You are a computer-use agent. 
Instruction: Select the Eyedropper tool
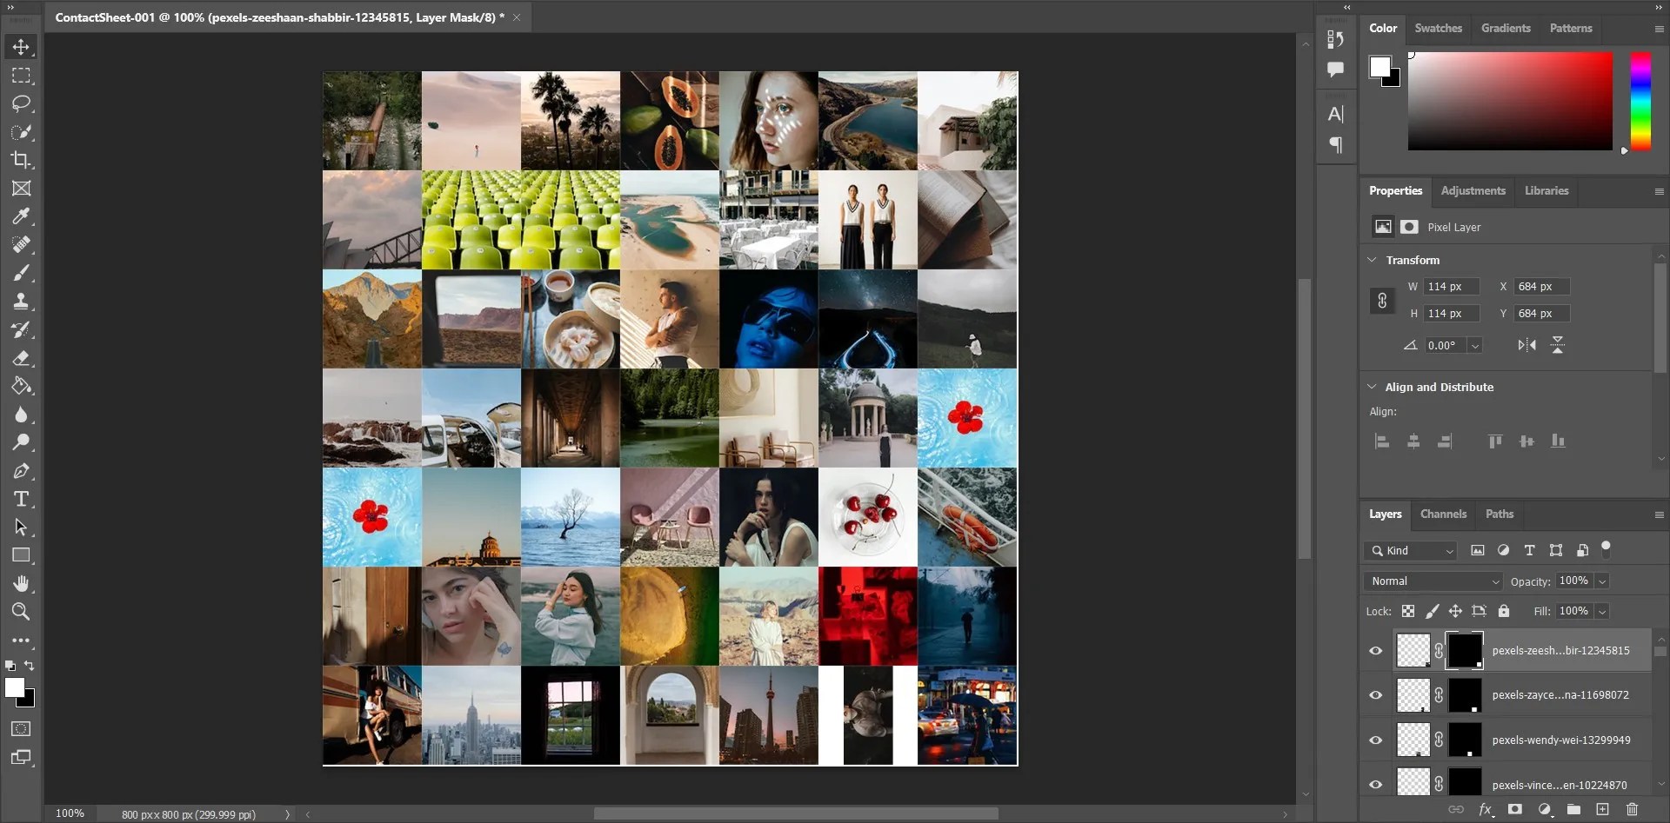[23, 216]
